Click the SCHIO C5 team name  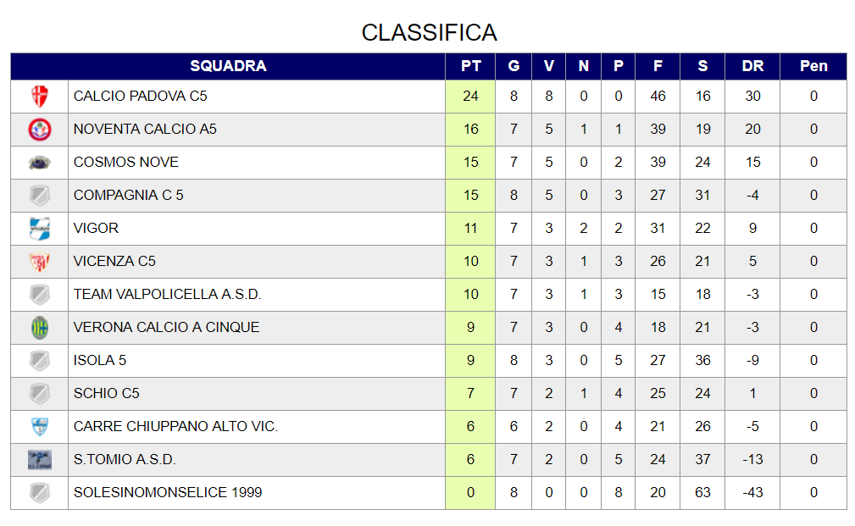click(106, 394)
